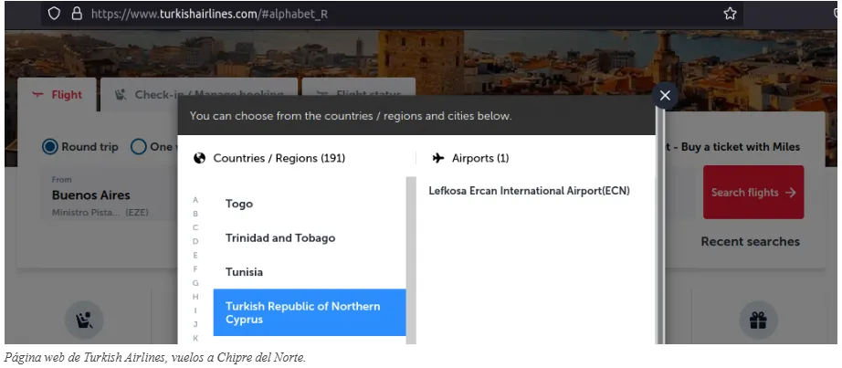Choose Togo from the country list

click(x=239, y=204)
